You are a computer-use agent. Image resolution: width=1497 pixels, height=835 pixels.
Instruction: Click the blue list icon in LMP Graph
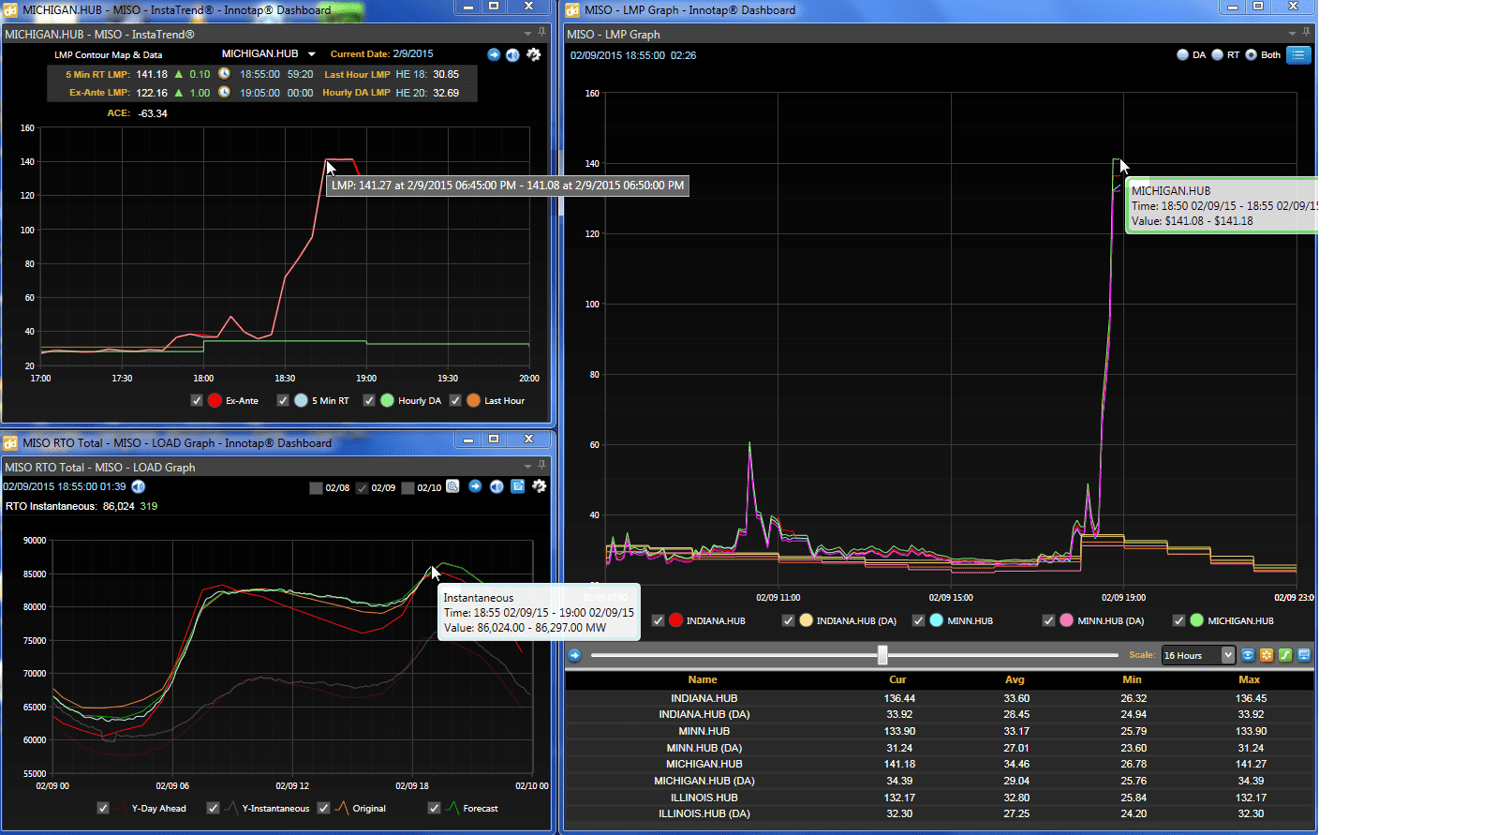click(1298, 54)
